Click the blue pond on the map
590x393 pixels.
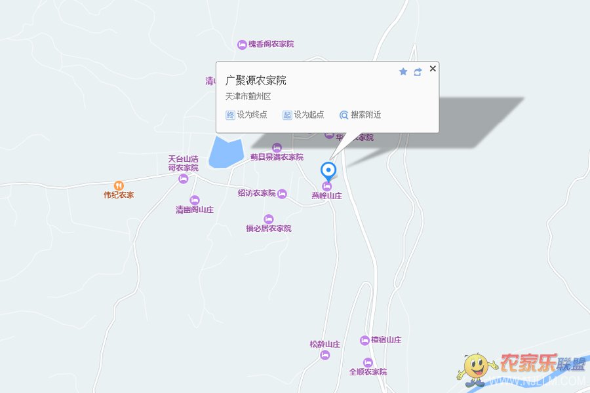[x=225, y=153]
